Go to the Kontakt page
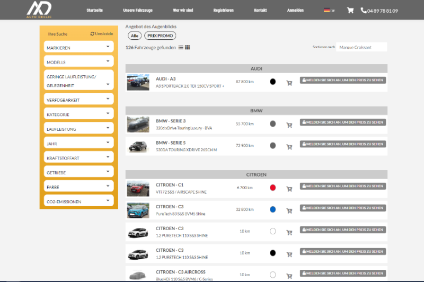Viewport: 424px width, 282px height. click(x=260, y=10)
